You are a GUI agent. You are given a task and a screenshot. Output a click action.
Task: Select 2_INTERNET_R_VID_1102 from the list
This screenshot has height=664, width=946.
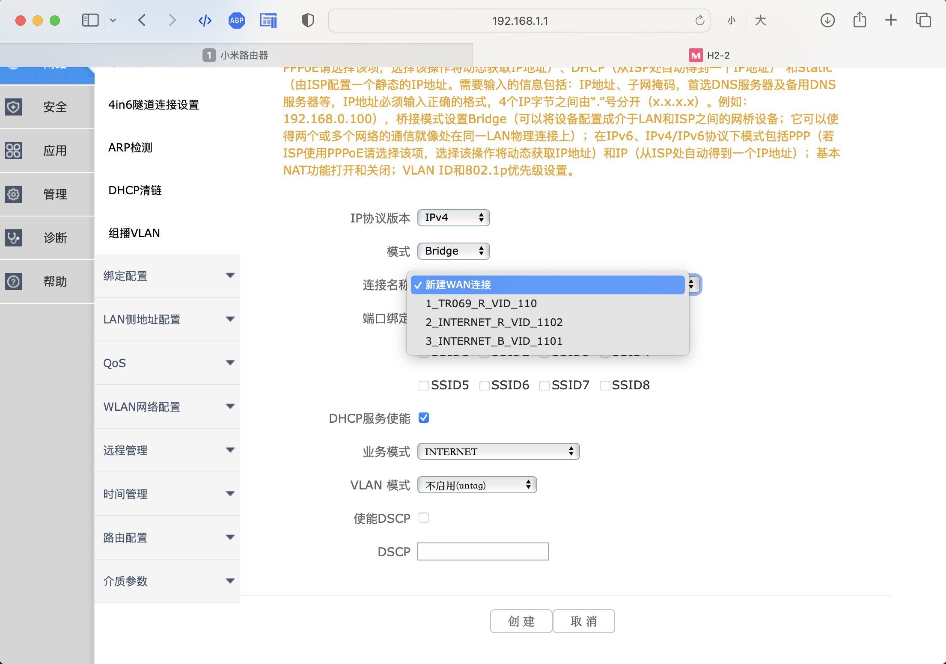click(494, 322)
